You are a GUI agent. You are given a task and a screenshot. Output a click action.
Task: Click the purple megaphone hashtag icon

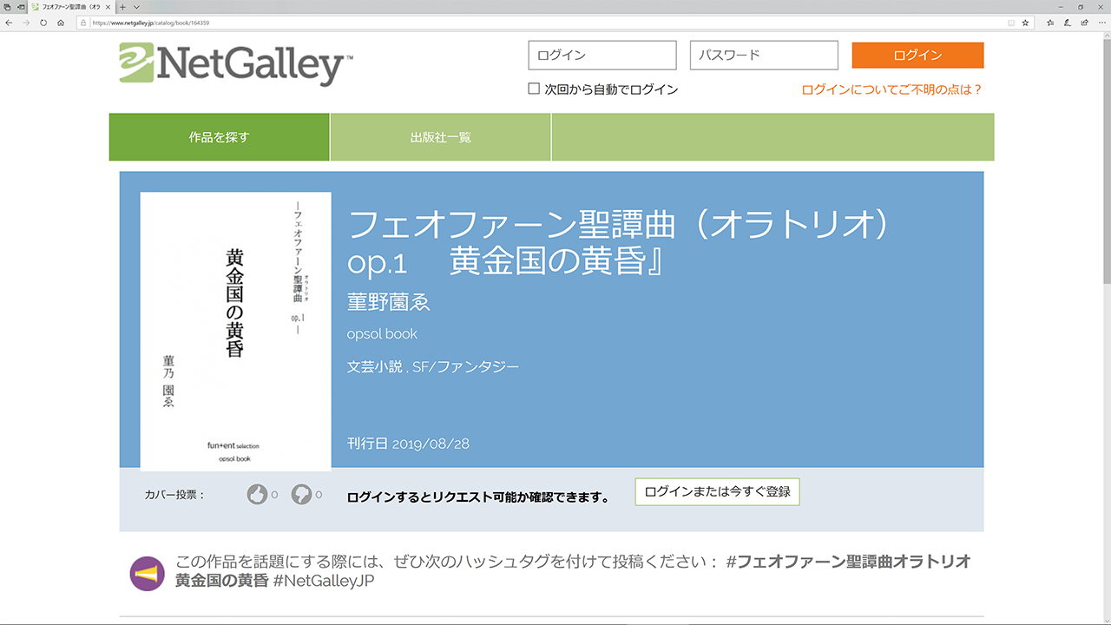(x=147, y=574)
